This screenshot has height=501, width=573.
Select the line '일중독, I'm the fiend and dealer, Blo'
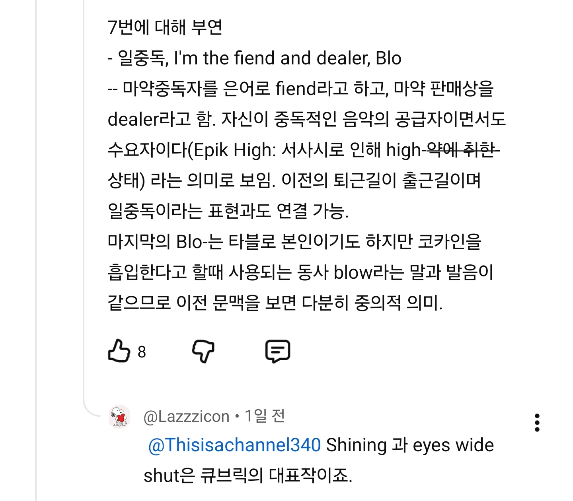coord(255,58)
